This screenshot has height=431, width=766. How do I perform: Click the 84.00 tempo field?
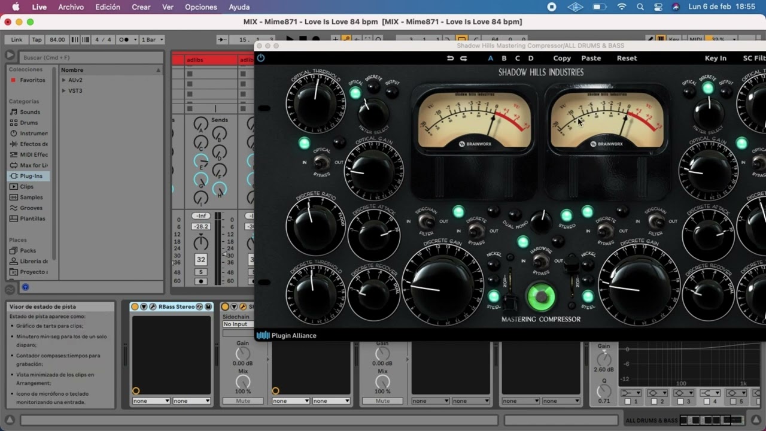coord(57,40)
